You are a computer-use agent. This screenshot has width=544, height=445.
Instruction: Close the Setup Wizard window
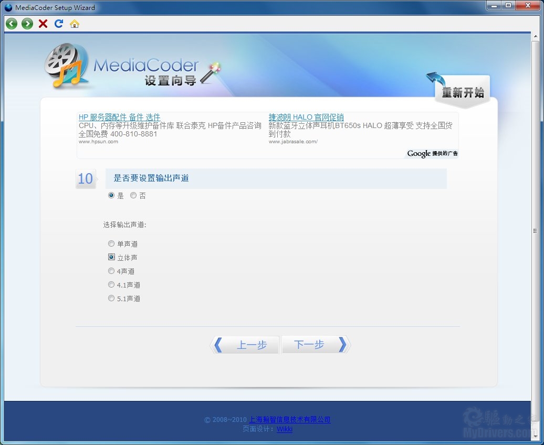click(528, 6)
